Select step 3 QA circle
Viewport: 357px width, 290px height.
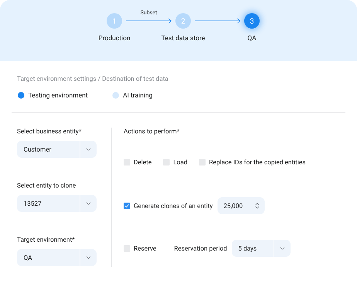[252, 21]
